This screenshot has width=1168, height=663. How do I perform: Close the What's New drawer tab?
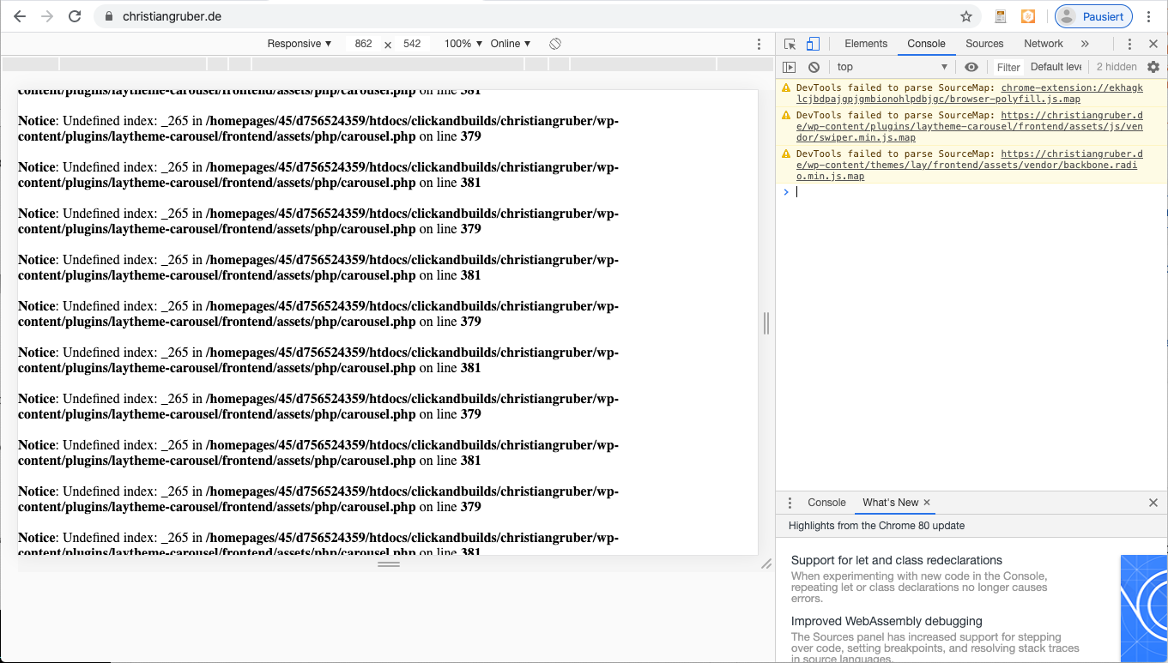(927, 503)
